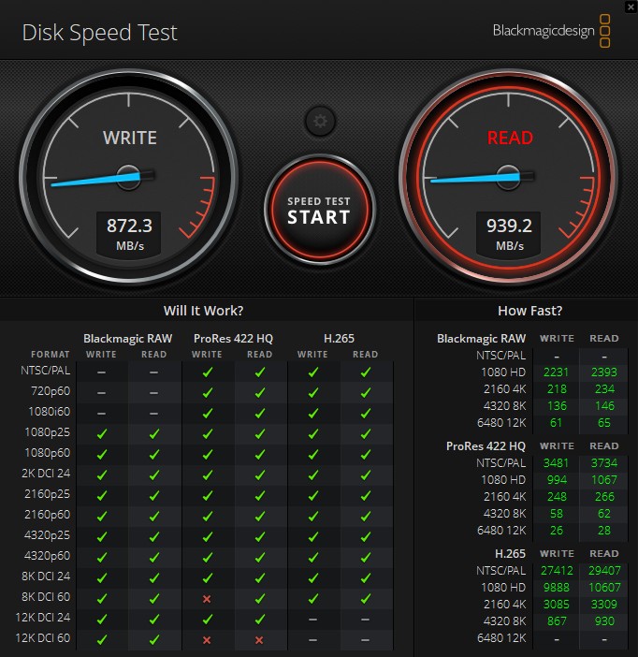Click green check for 2160p60 Blackmagic RAW write
The image size is (638, 657).
click(101, 517)
